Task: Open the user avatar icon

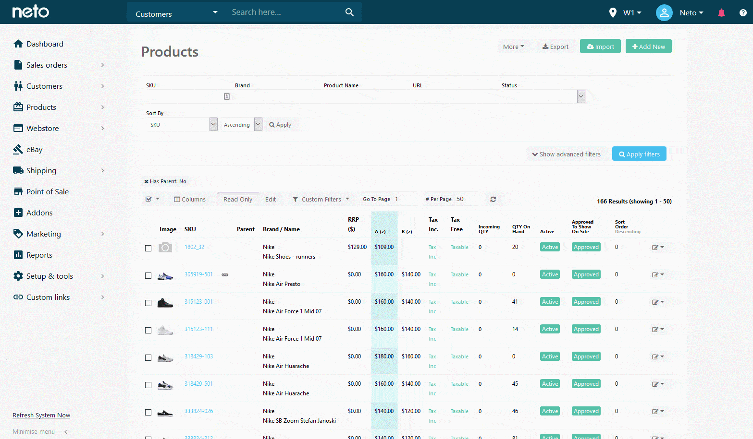Action: (664, 13)
